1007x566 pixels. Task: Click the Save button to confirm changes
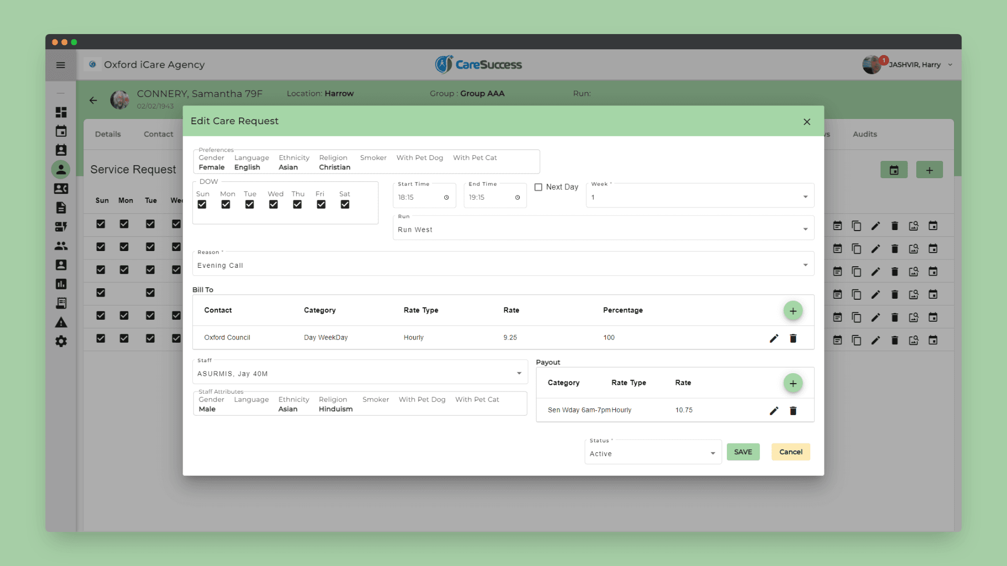[744, 451]
